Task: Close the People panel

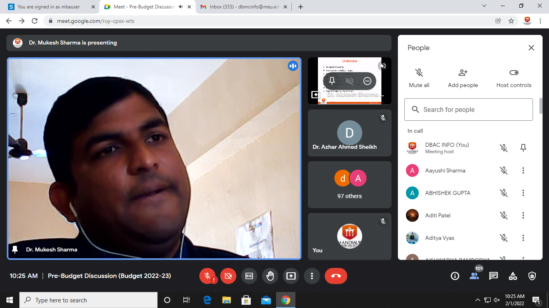Action: coord(531,48)
